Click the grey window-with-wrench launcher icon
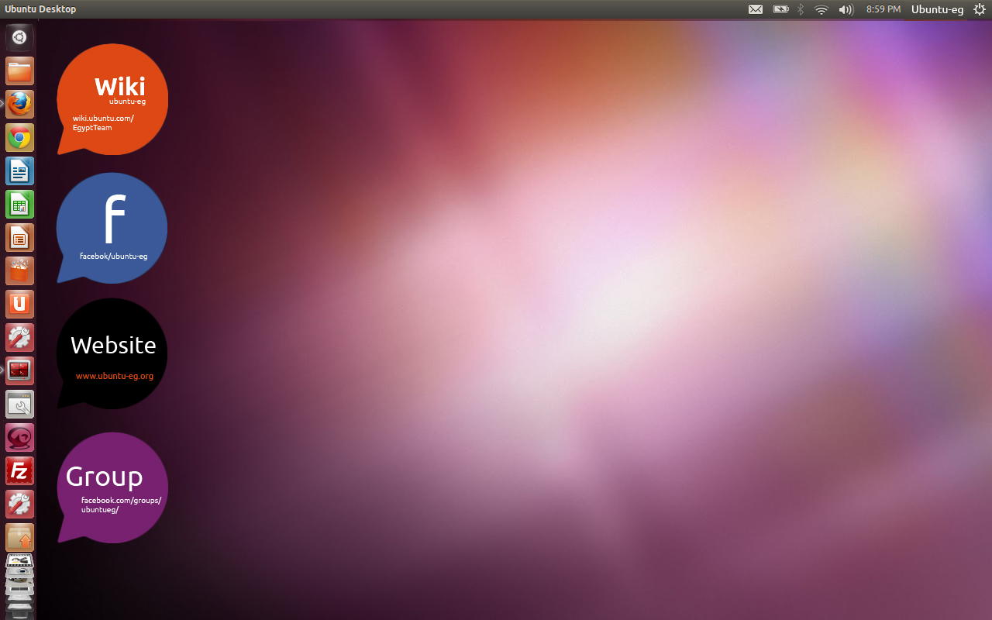Viewport: 992px width, 620px height. pos(19,404)
